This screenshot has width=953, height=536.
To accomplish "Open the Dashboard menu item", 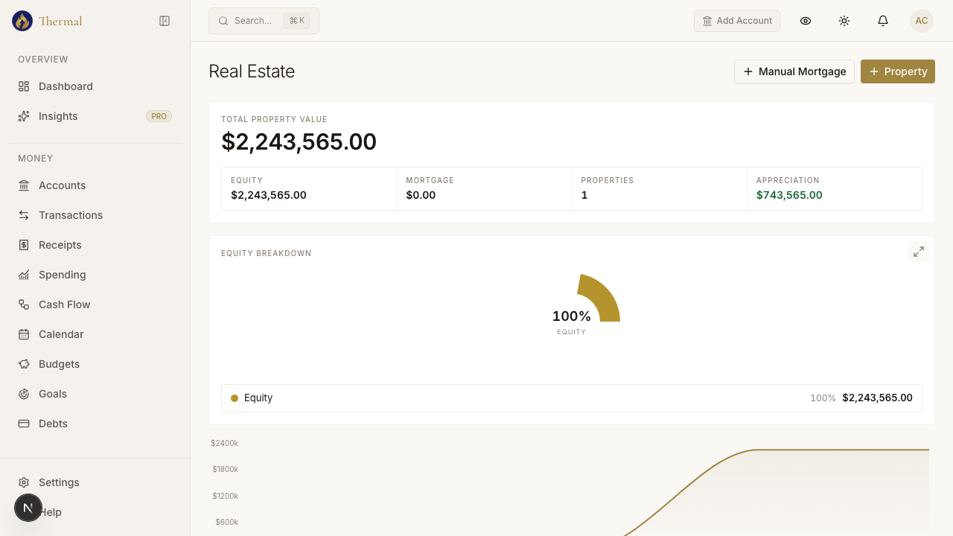I will pyautogui.click(x=66, y=86).
